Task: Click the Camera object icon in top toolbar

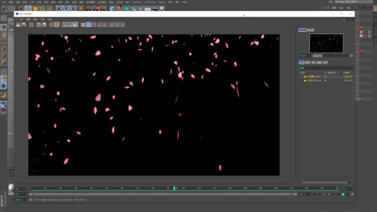Action: pos(154,9)
